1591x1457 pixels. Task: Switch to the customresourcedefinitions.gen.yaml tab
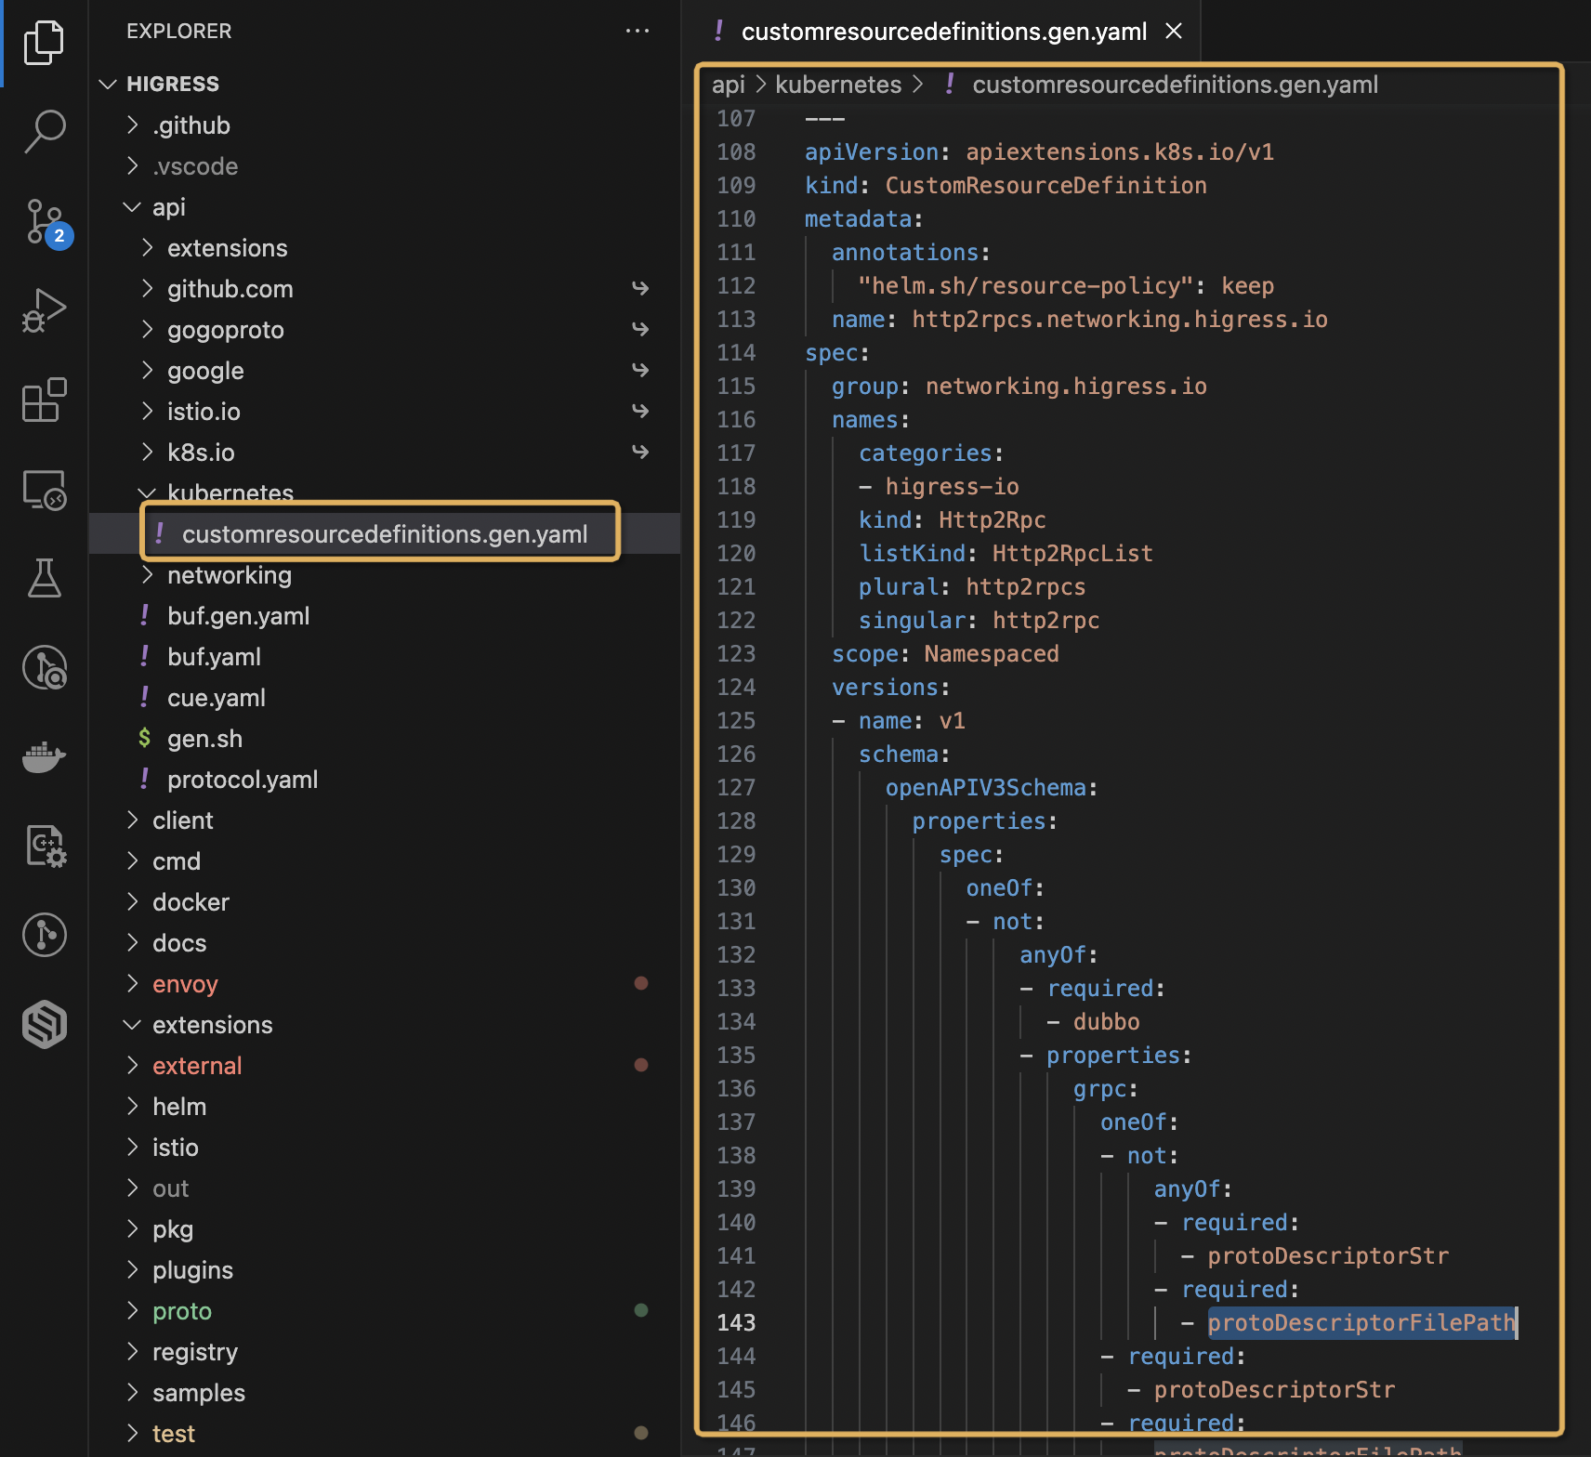[944, 31]
